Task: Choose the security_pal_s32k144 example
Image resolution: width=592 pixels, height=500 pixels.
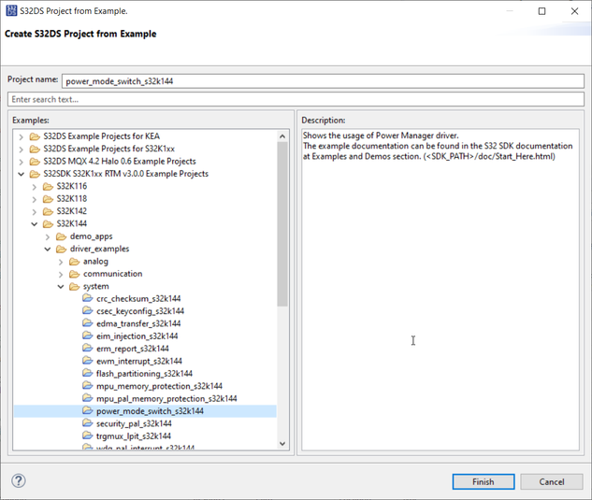Action: pos(134,423)
